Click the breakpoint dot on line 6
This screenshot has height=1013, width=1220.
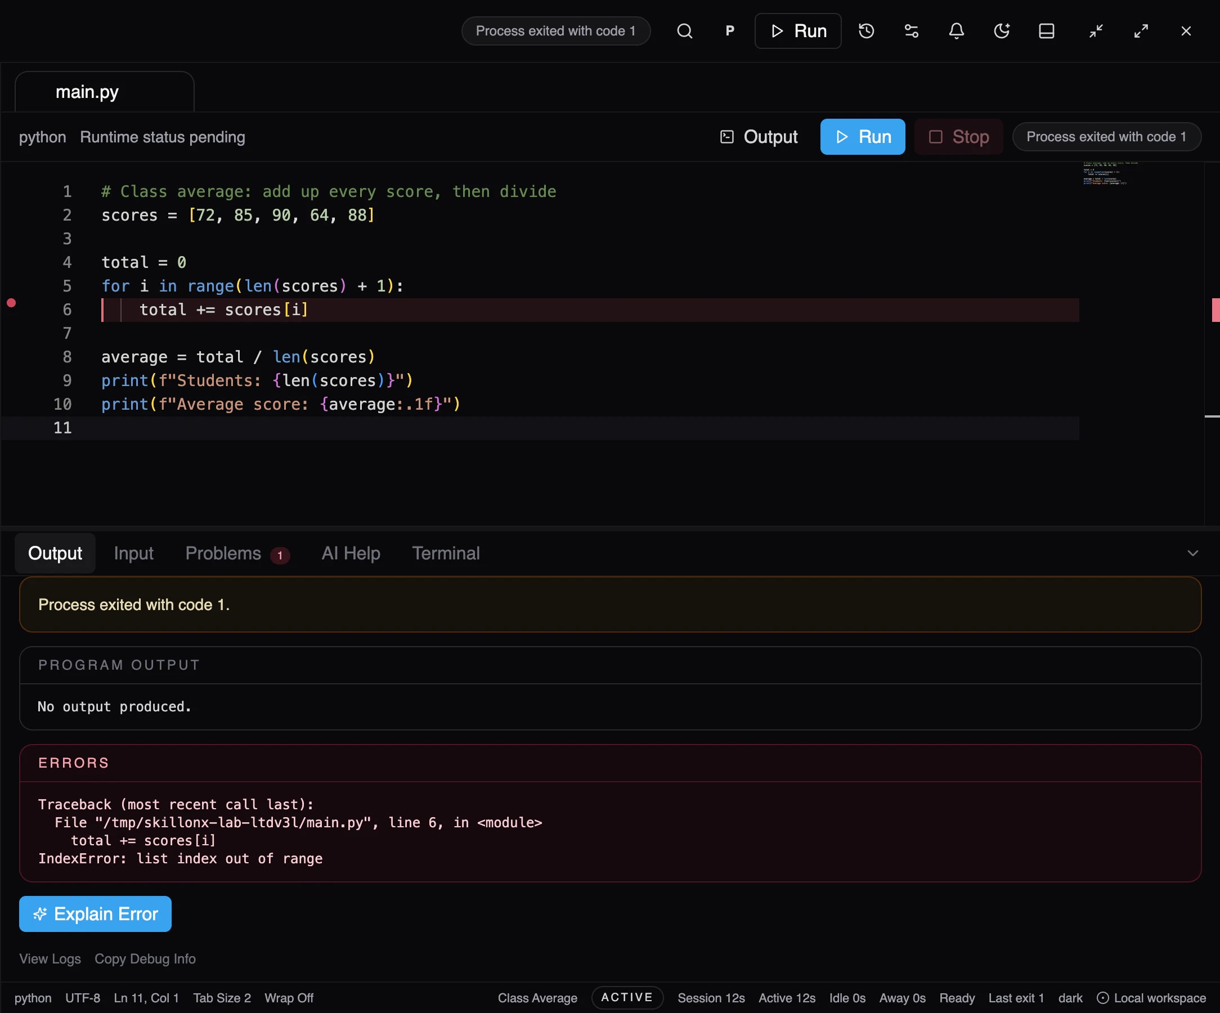click(11, 303)
